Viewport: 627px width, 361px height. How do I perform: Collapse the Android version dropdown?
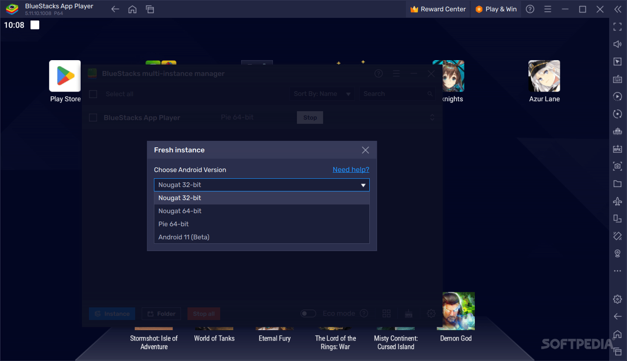click(x=363, y=185)
